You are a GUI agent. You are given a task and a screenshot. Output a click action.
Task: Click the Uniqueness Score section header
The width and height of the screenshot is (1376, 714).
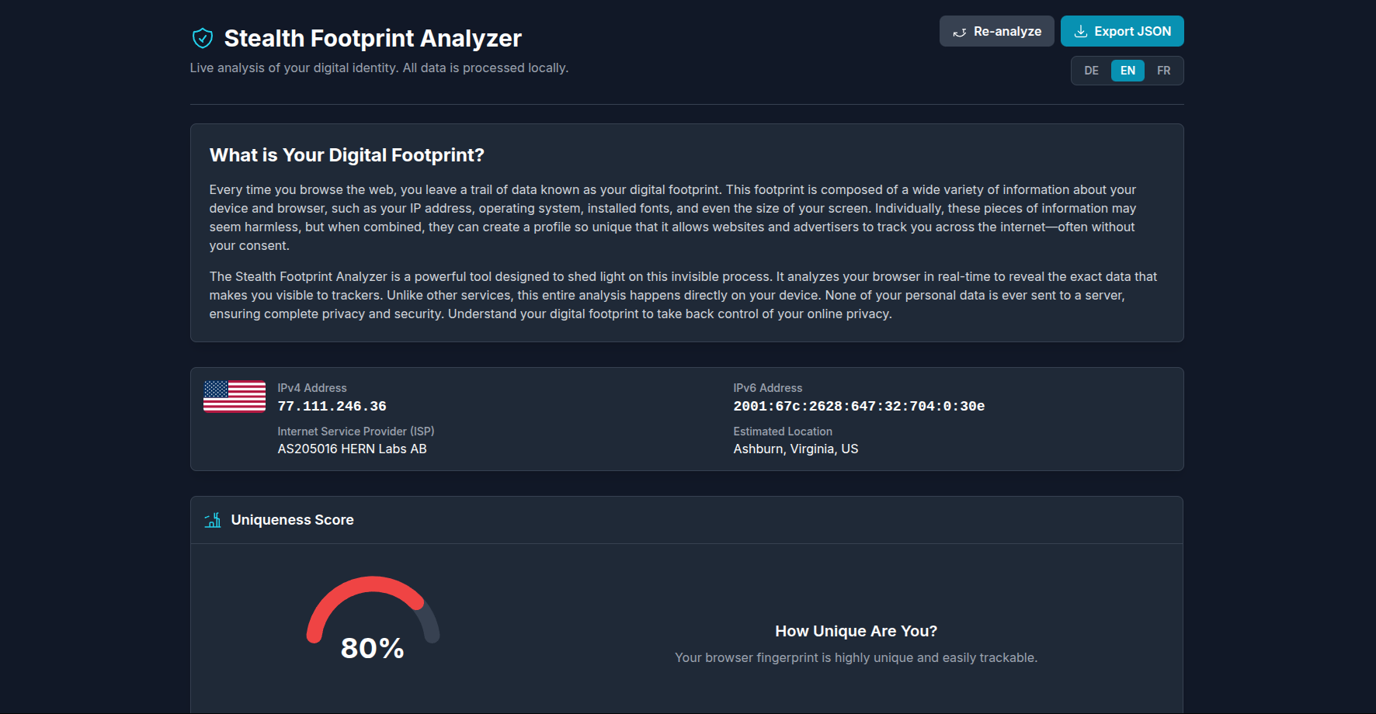tap(292, 520)
